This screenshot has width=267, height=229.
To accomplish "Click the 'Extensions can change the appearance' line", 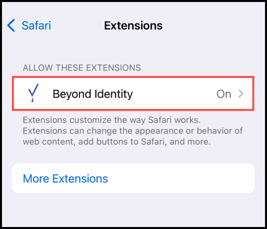I will pyautogui.click(x=133, y=131).
